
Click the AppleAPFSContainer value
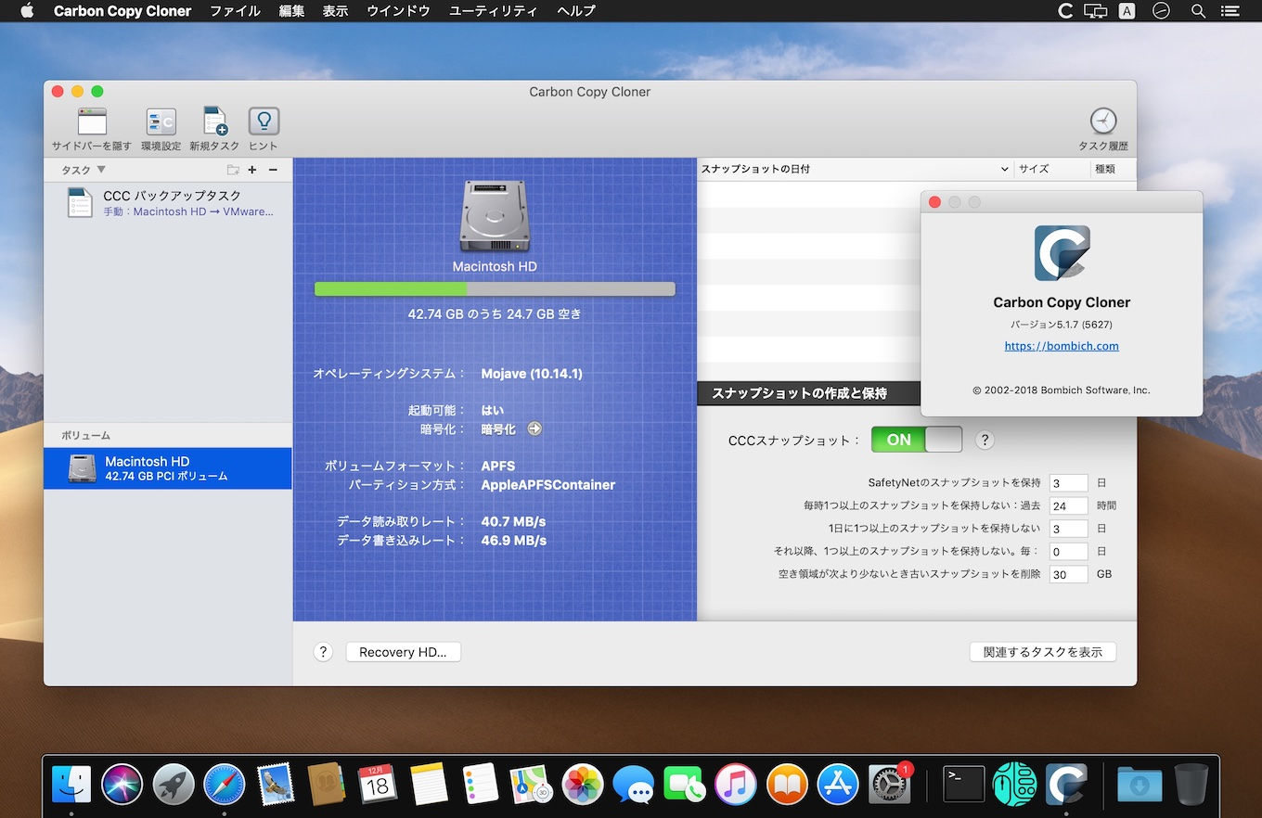pyautogui.click(x=548, y=484)
